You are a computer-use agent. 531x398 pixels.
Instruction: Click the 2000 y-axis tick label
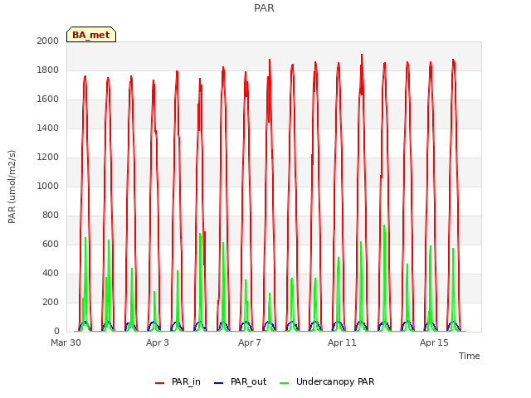(x=48, y=41)
